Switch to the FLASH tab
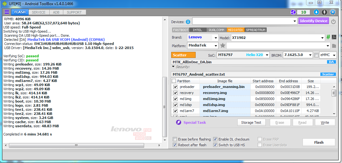The width and height of the screenshot is (342, 163). [x=20, y=12]
